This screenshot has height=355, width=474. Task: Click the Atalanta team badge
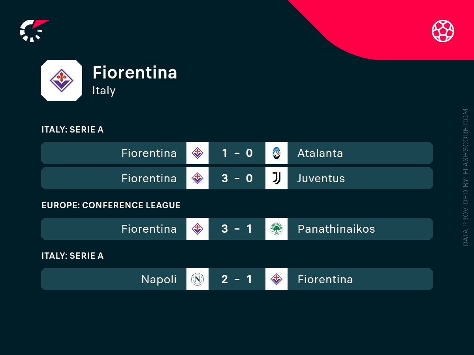click(x=276, y=153)
